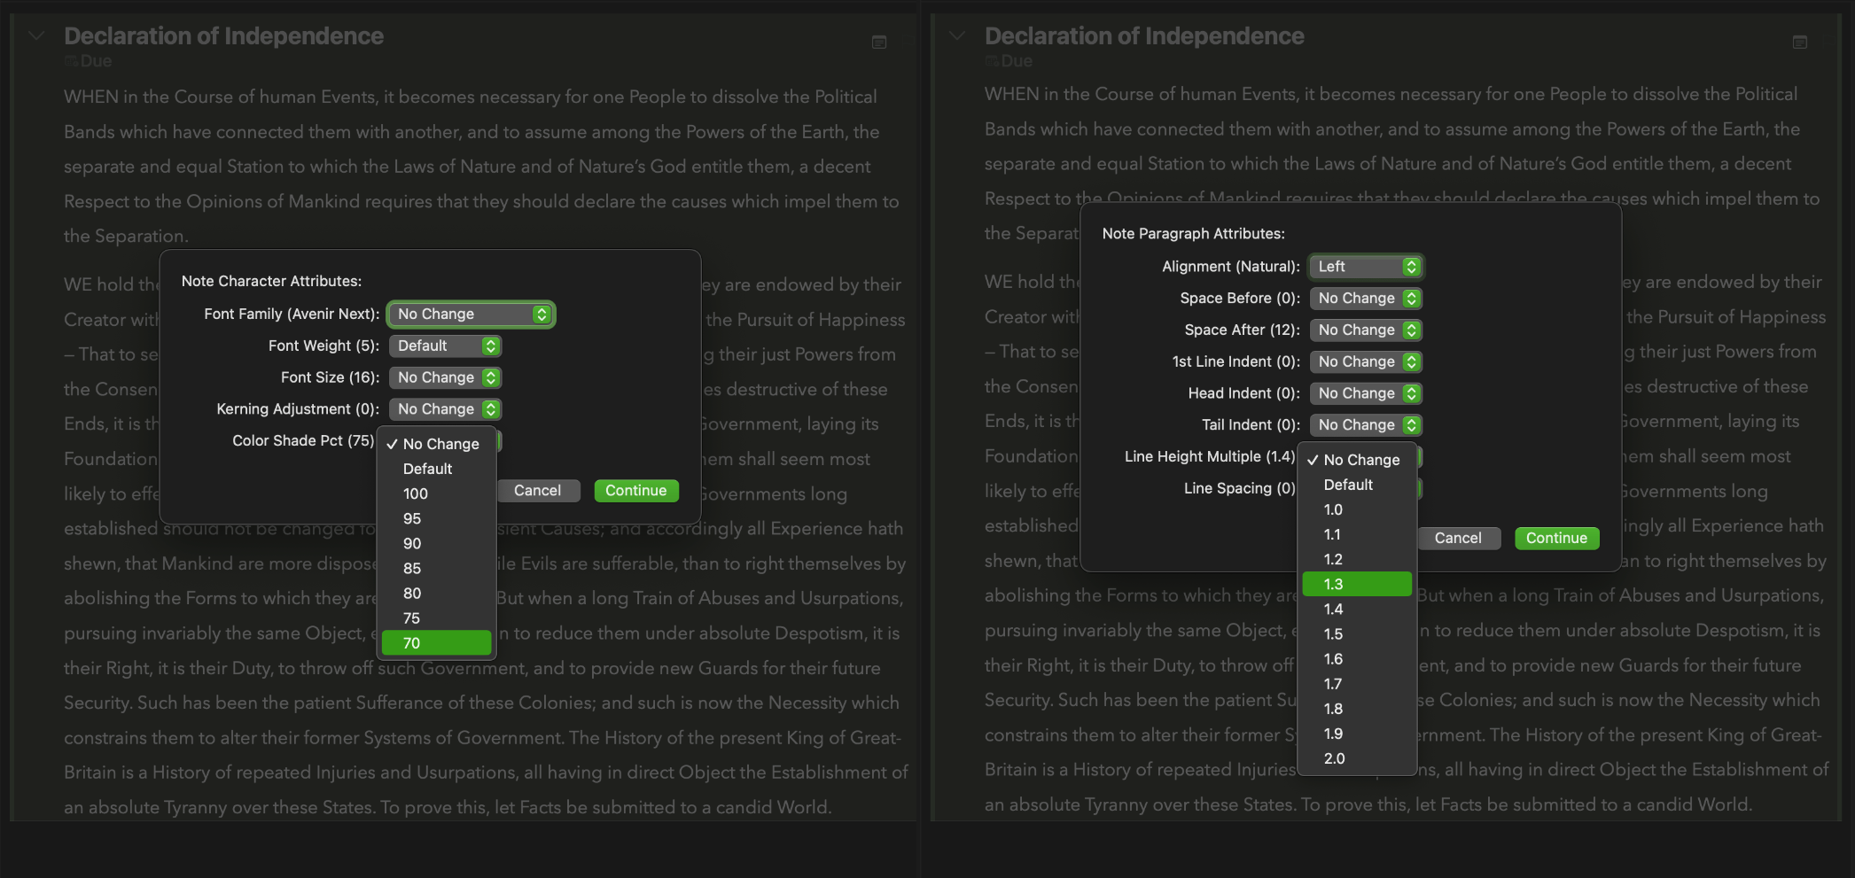Collapse the left Declaration of Independence note
1855x878 pixels.
pos(36,36)
